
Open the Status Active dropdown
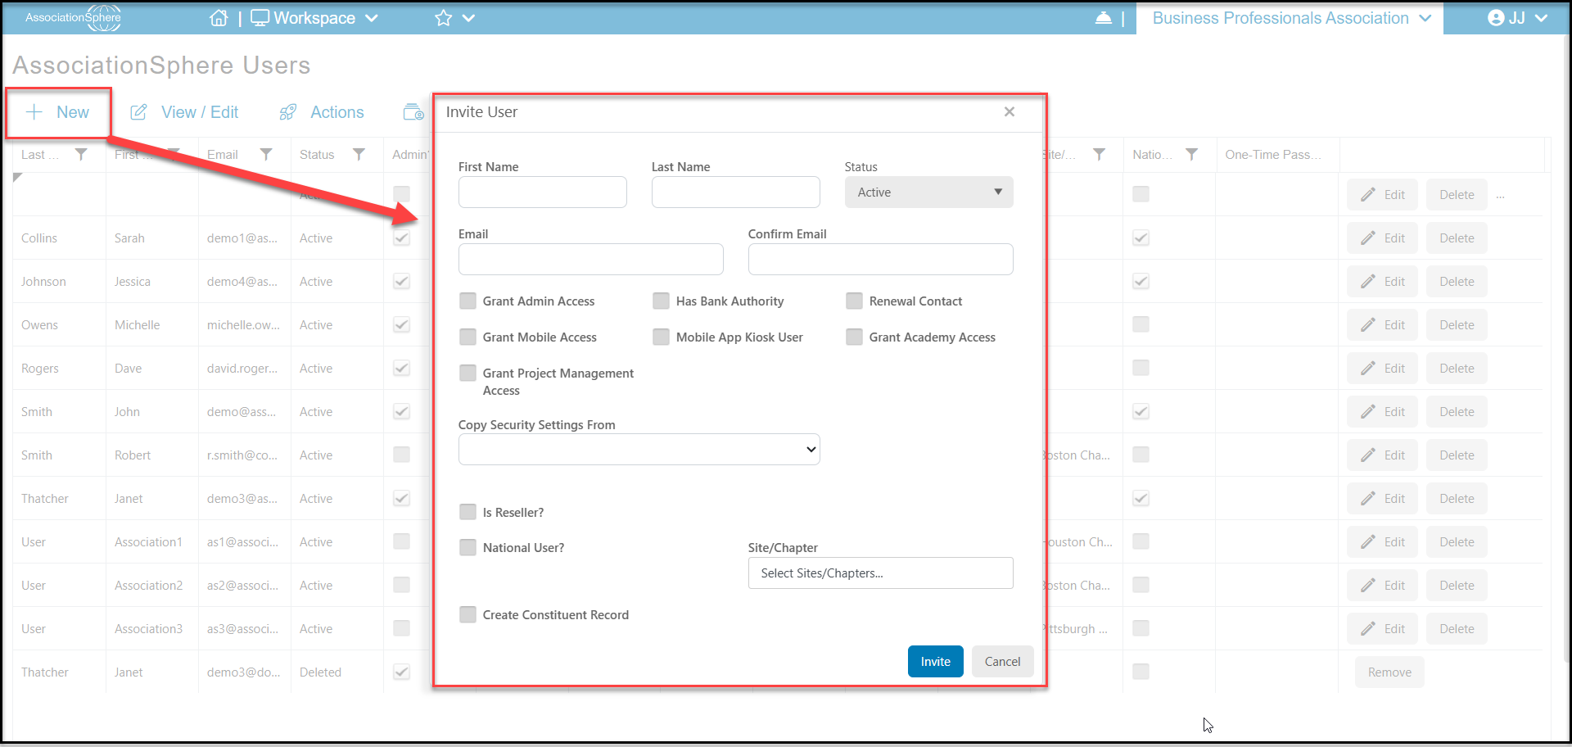click(929, 192)
